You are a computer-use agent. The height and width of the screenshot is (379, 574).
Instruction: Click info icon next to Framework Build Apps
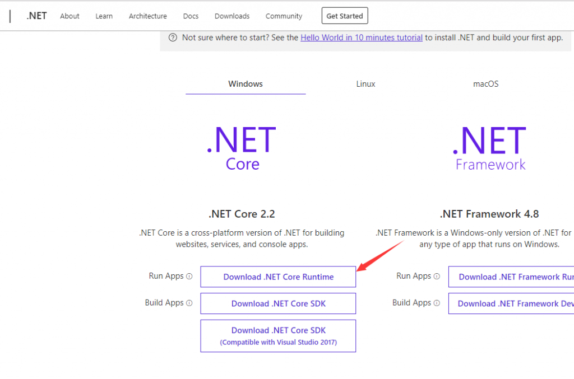(x=437, y=303)
